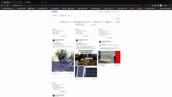
Task: Open the Wells Fargo Home bookmark
Action: (7, 8)
